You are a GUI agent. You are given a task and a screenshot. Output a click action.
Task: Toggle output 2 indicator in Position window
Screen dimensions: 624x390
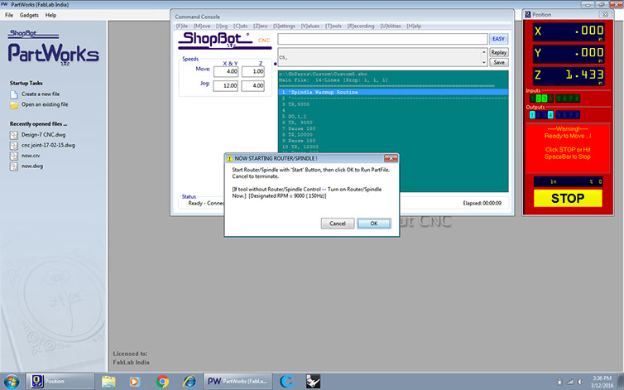pyautogui.click(x=539, y=115)
